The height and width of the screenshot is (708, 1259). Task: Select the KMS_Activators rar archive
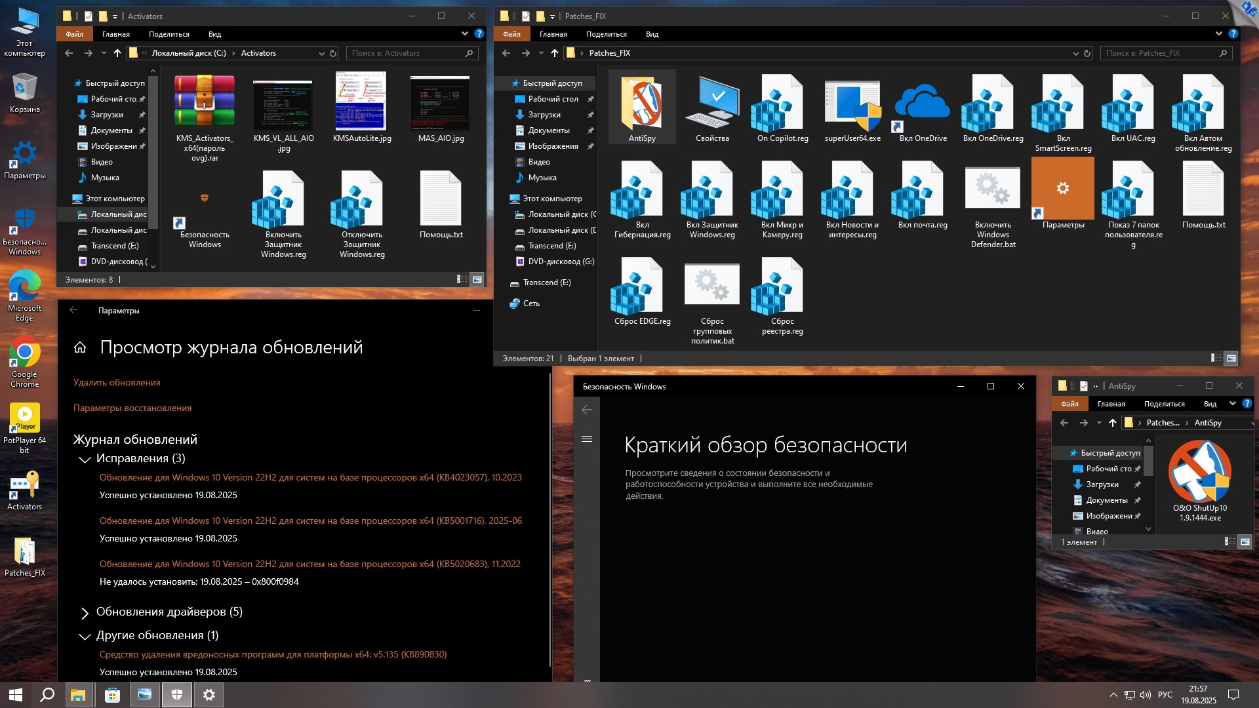tap(205, 102)
